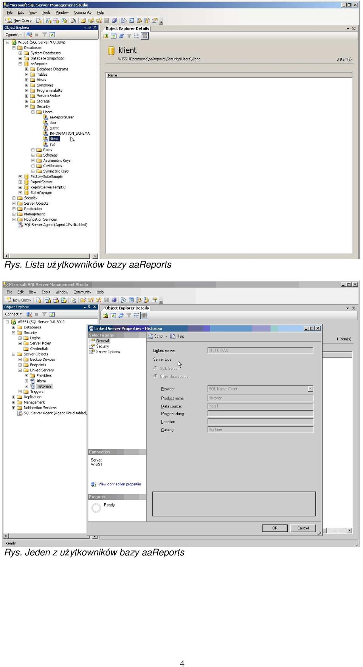Click the connection properties icon beside the link
The width and height of the screenshot is (363, 667).
click(x=93, y=484)
